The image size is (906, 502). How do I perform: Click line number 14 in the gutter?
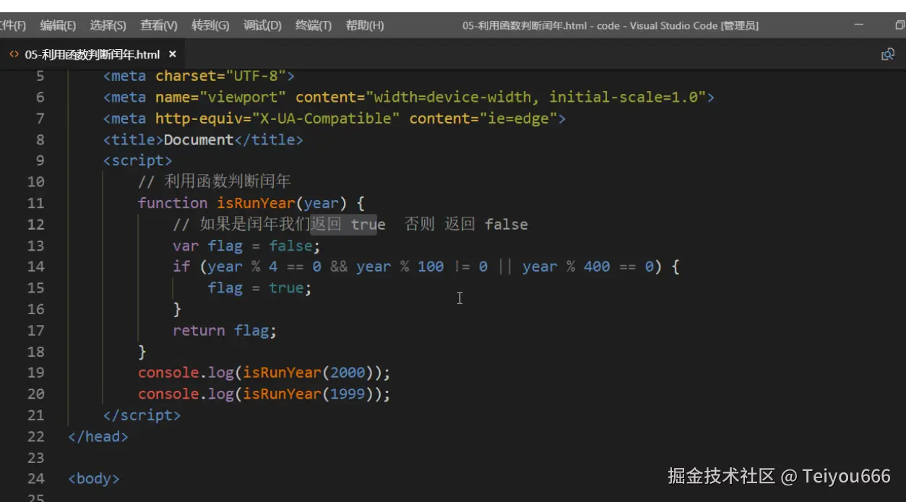point(35,267)
